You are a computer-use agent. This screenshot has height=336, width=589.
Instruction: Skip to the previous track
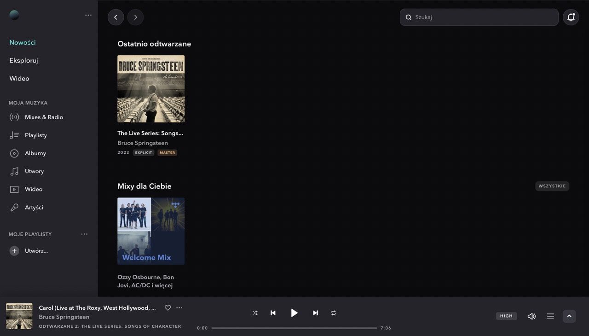273,313
